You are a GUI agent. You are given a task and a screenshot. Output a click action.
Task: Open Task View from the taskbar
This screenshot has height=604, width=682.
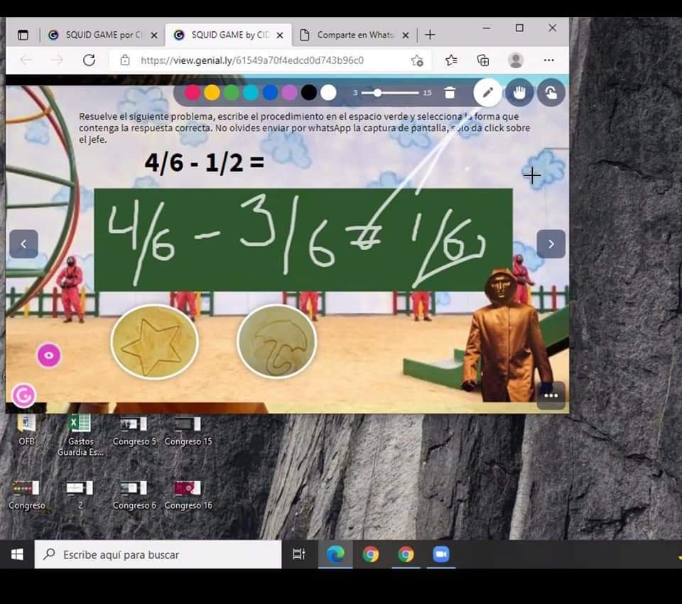click(299, 554)
